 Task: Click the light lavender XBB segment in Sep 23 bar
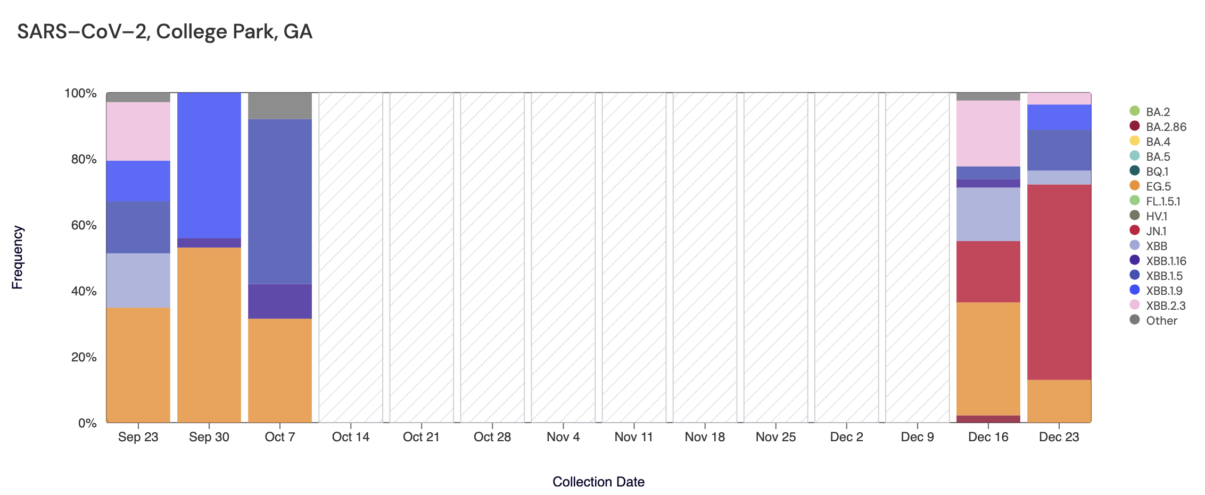point(138,280)
